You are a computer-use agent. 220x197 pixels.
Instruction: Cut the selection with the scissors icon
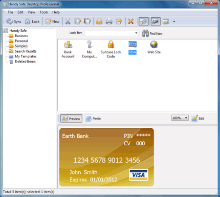pyautogui.click(x=68, y=21)
